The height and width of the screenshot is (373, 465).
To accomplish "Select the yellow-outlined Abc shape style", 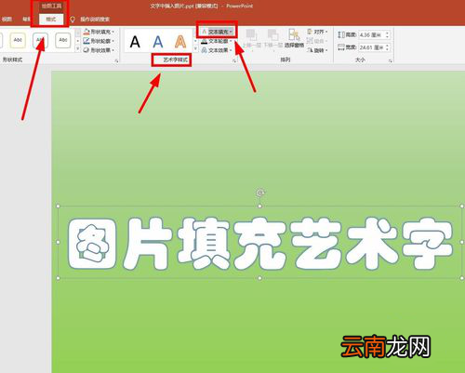I will (x=18, y=40).
